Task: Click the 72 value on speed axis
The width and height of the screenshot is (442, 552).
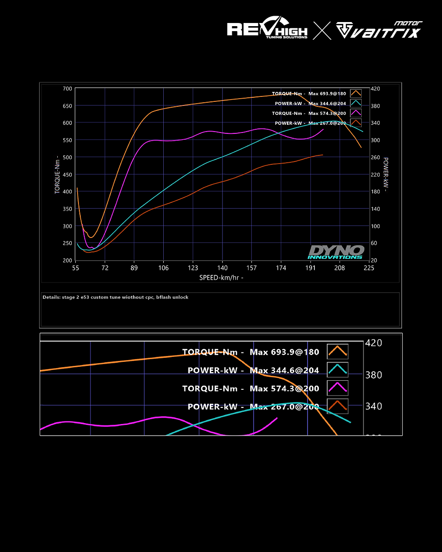Action: coord(105,268)
